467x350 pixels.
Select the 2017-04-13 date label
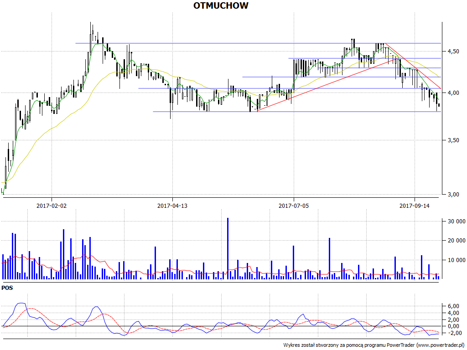point(172,206)
